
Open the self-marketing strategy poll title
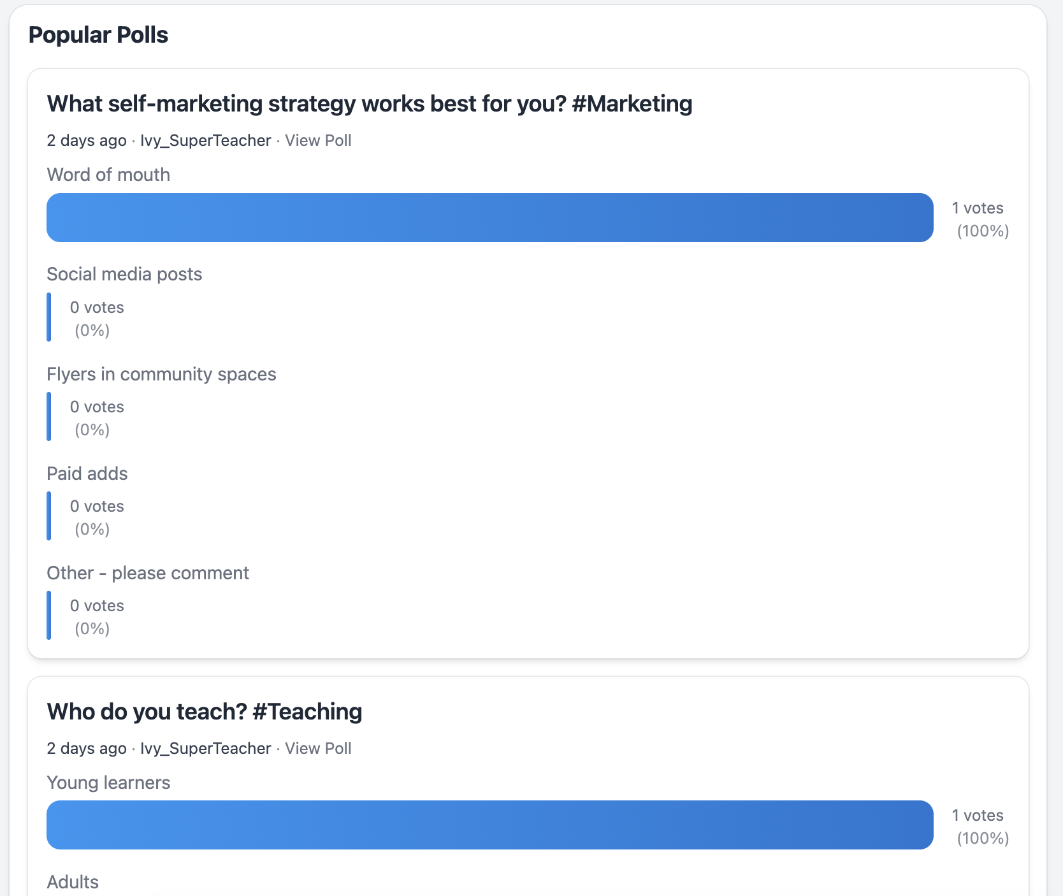point(369,104)
